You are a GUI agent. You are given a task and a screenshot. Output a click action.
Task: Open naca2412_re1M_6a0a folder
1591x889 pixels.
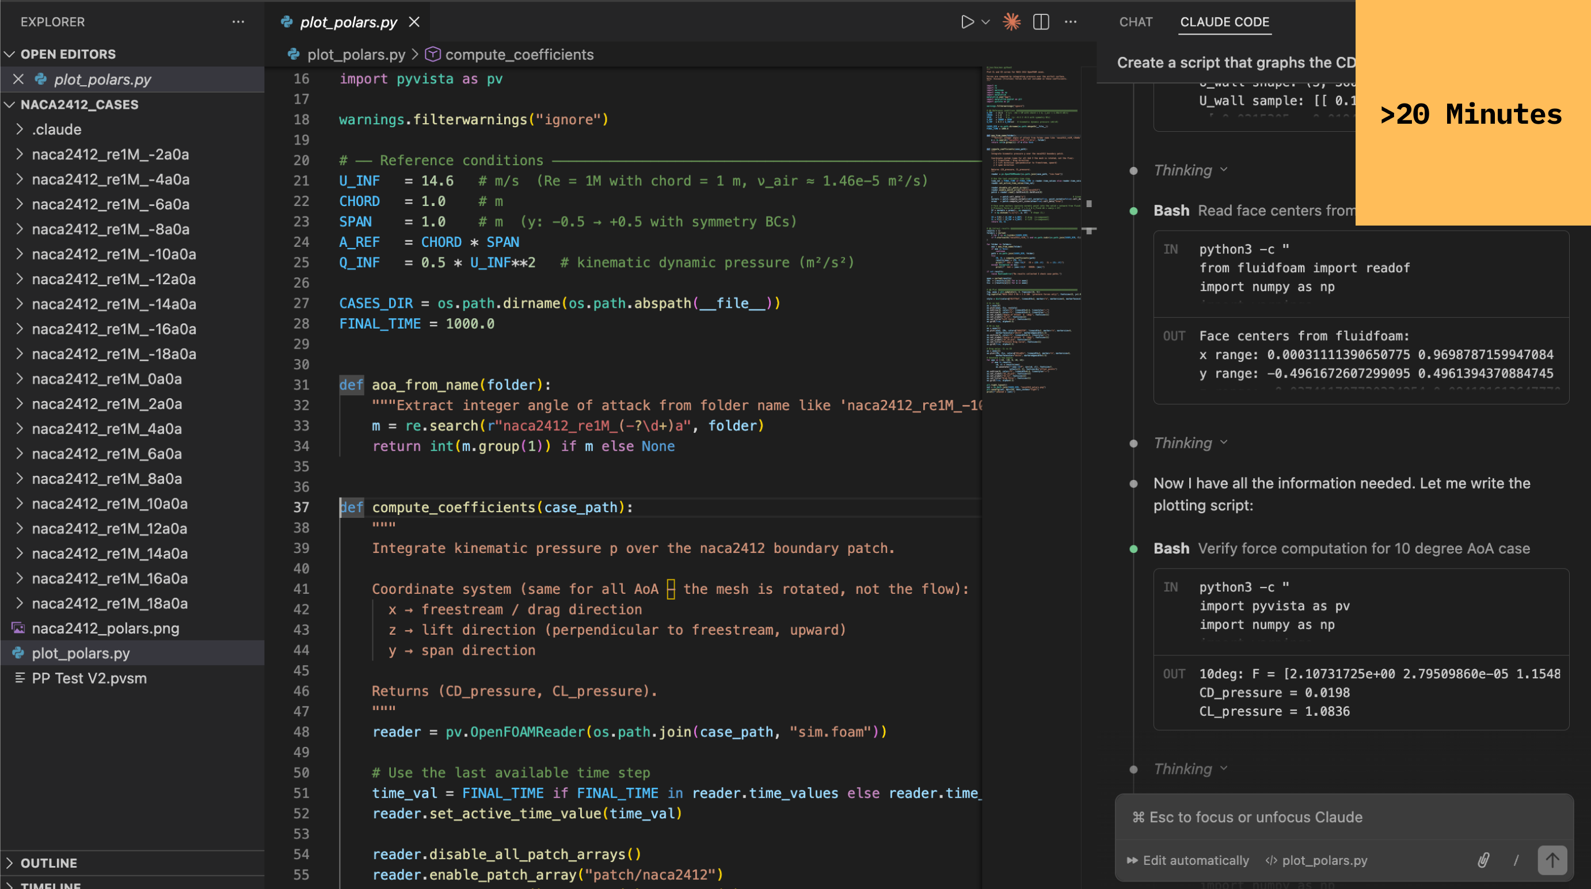(x=107, y=454)
